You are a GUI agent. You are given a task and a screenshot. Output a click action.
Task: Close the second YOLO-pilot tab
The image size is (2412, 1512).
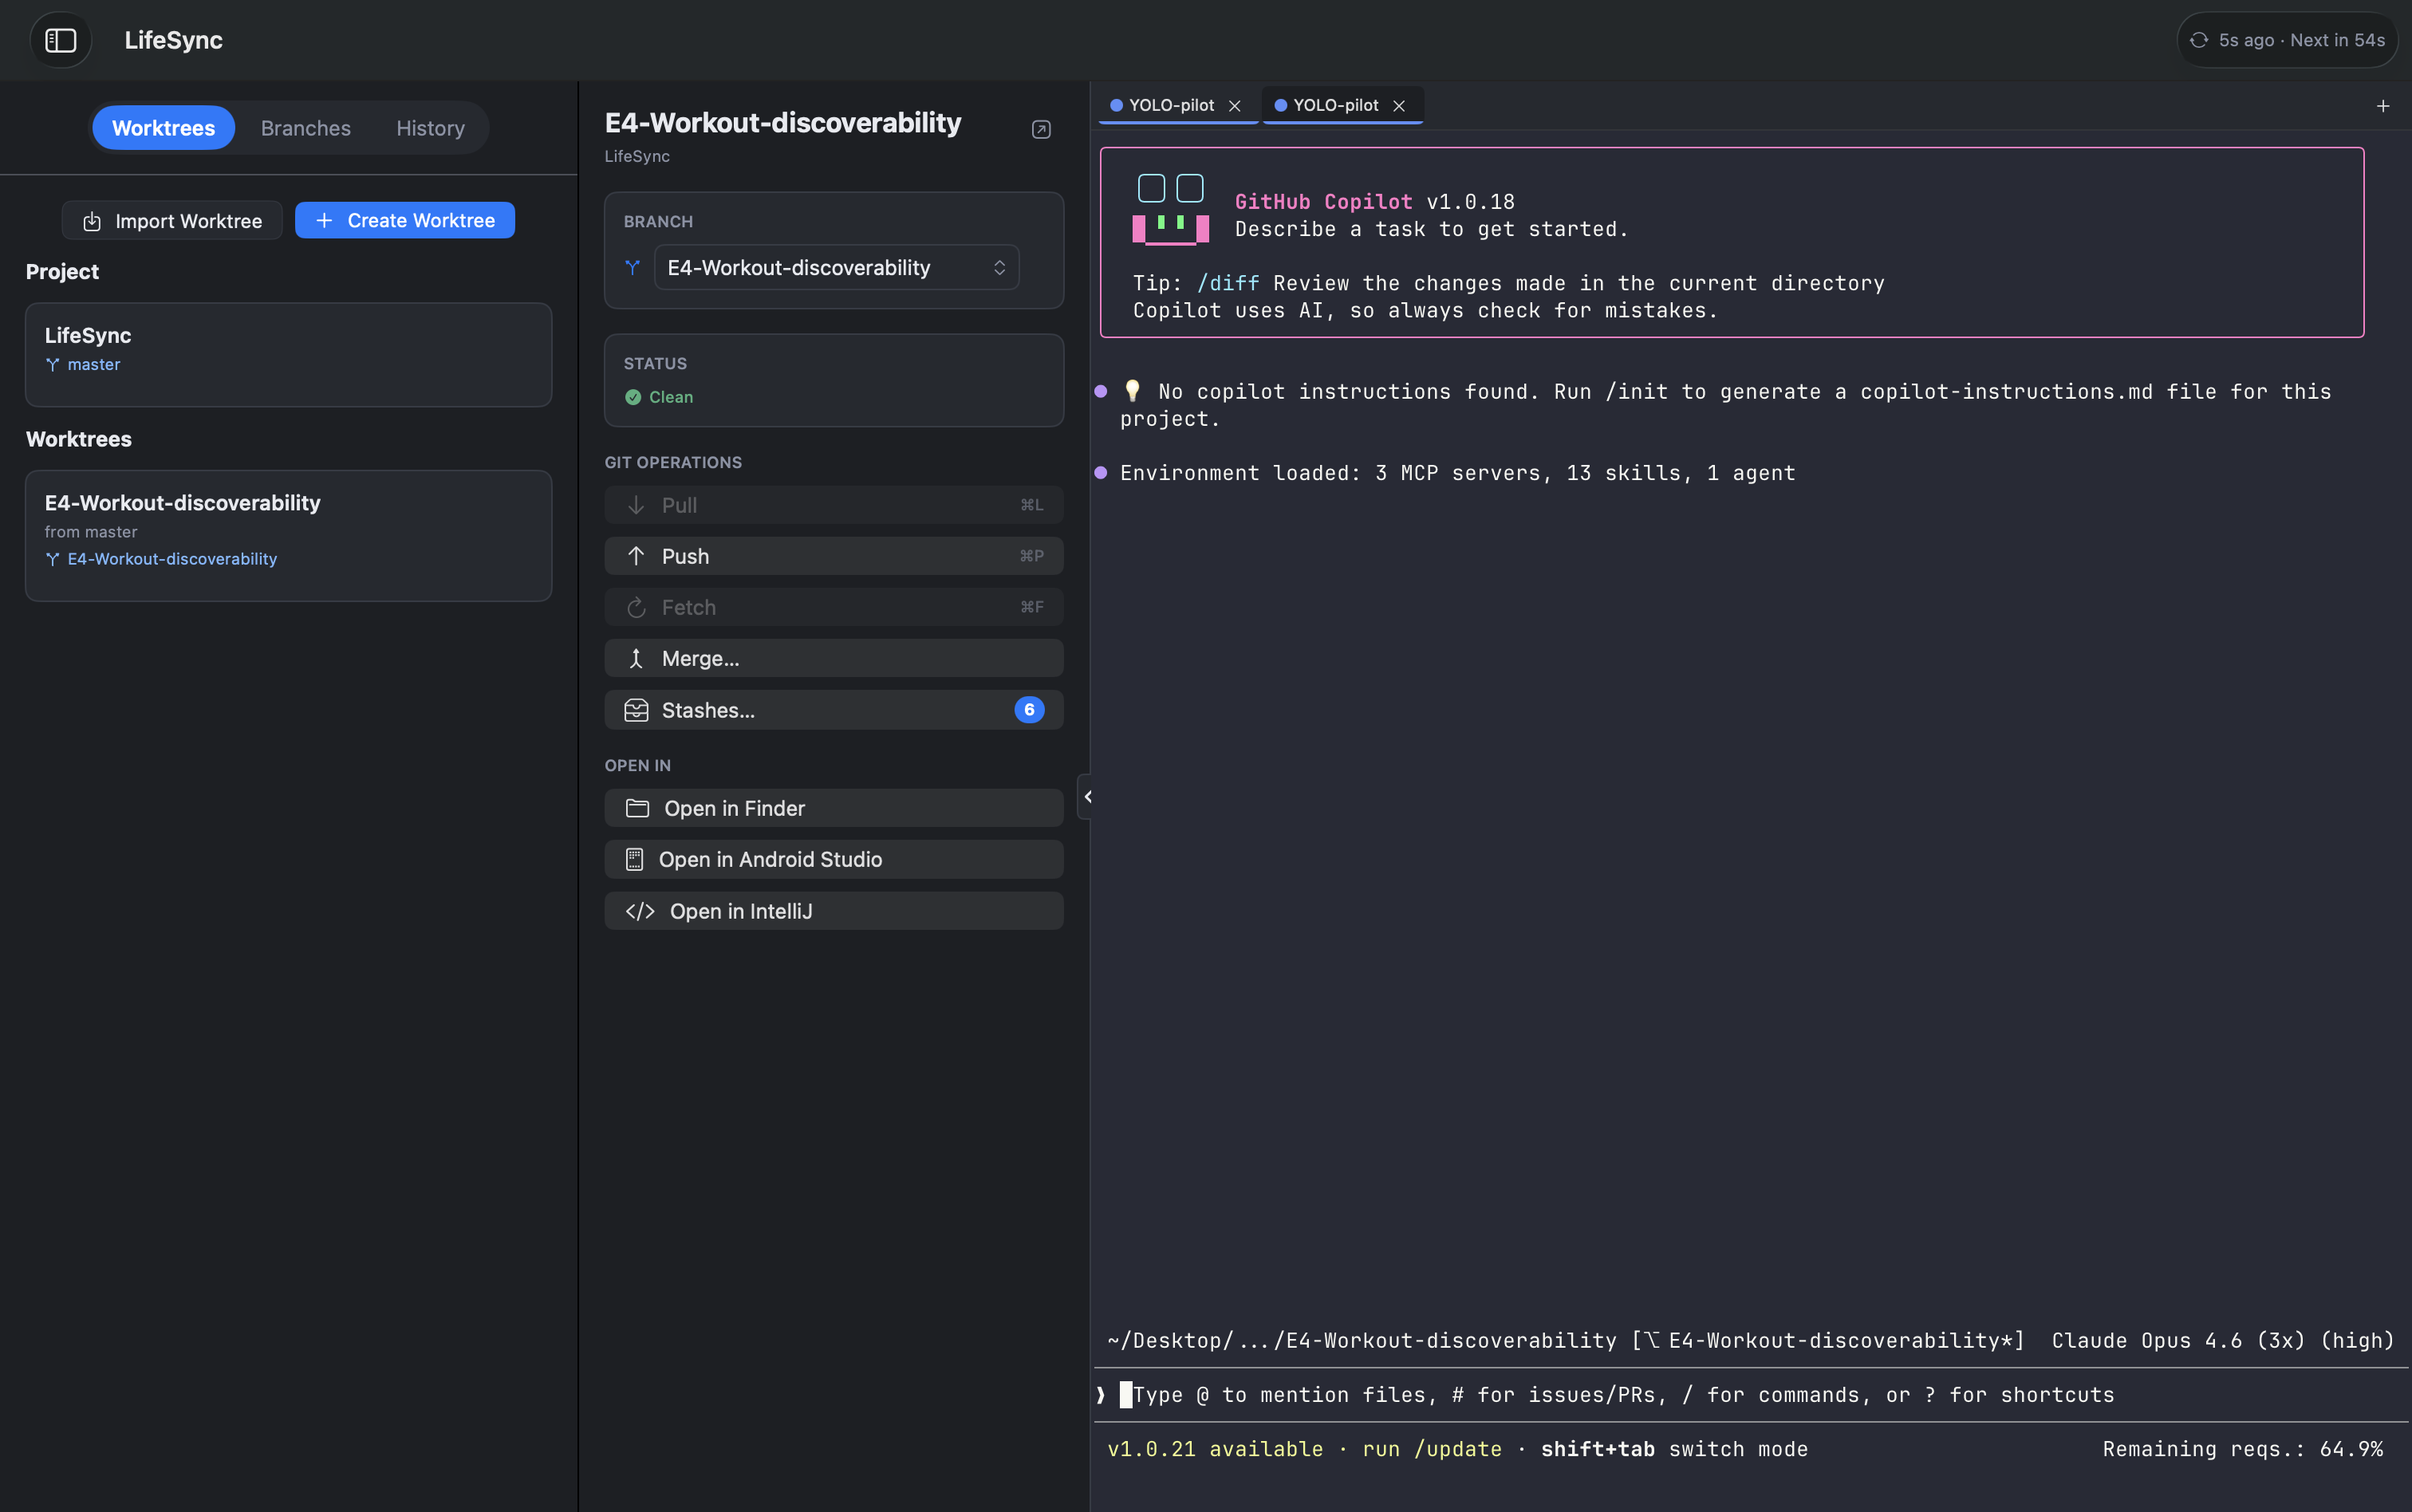[x=1399, y=106]
